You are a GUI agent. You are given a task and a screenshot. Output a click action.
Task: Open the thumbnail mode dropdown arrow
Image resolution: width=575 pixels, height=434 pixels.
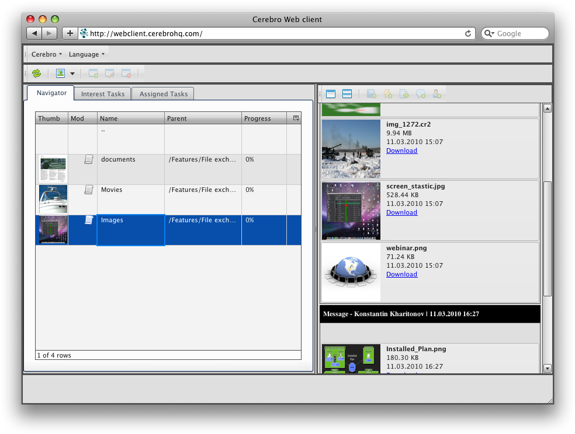point(72,73)
